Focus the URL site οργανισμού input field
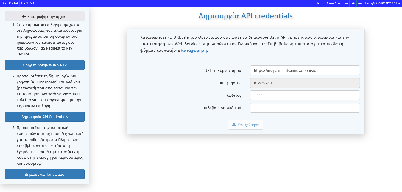This screenshot has width=402, height=192. click(x=305, y=70)
